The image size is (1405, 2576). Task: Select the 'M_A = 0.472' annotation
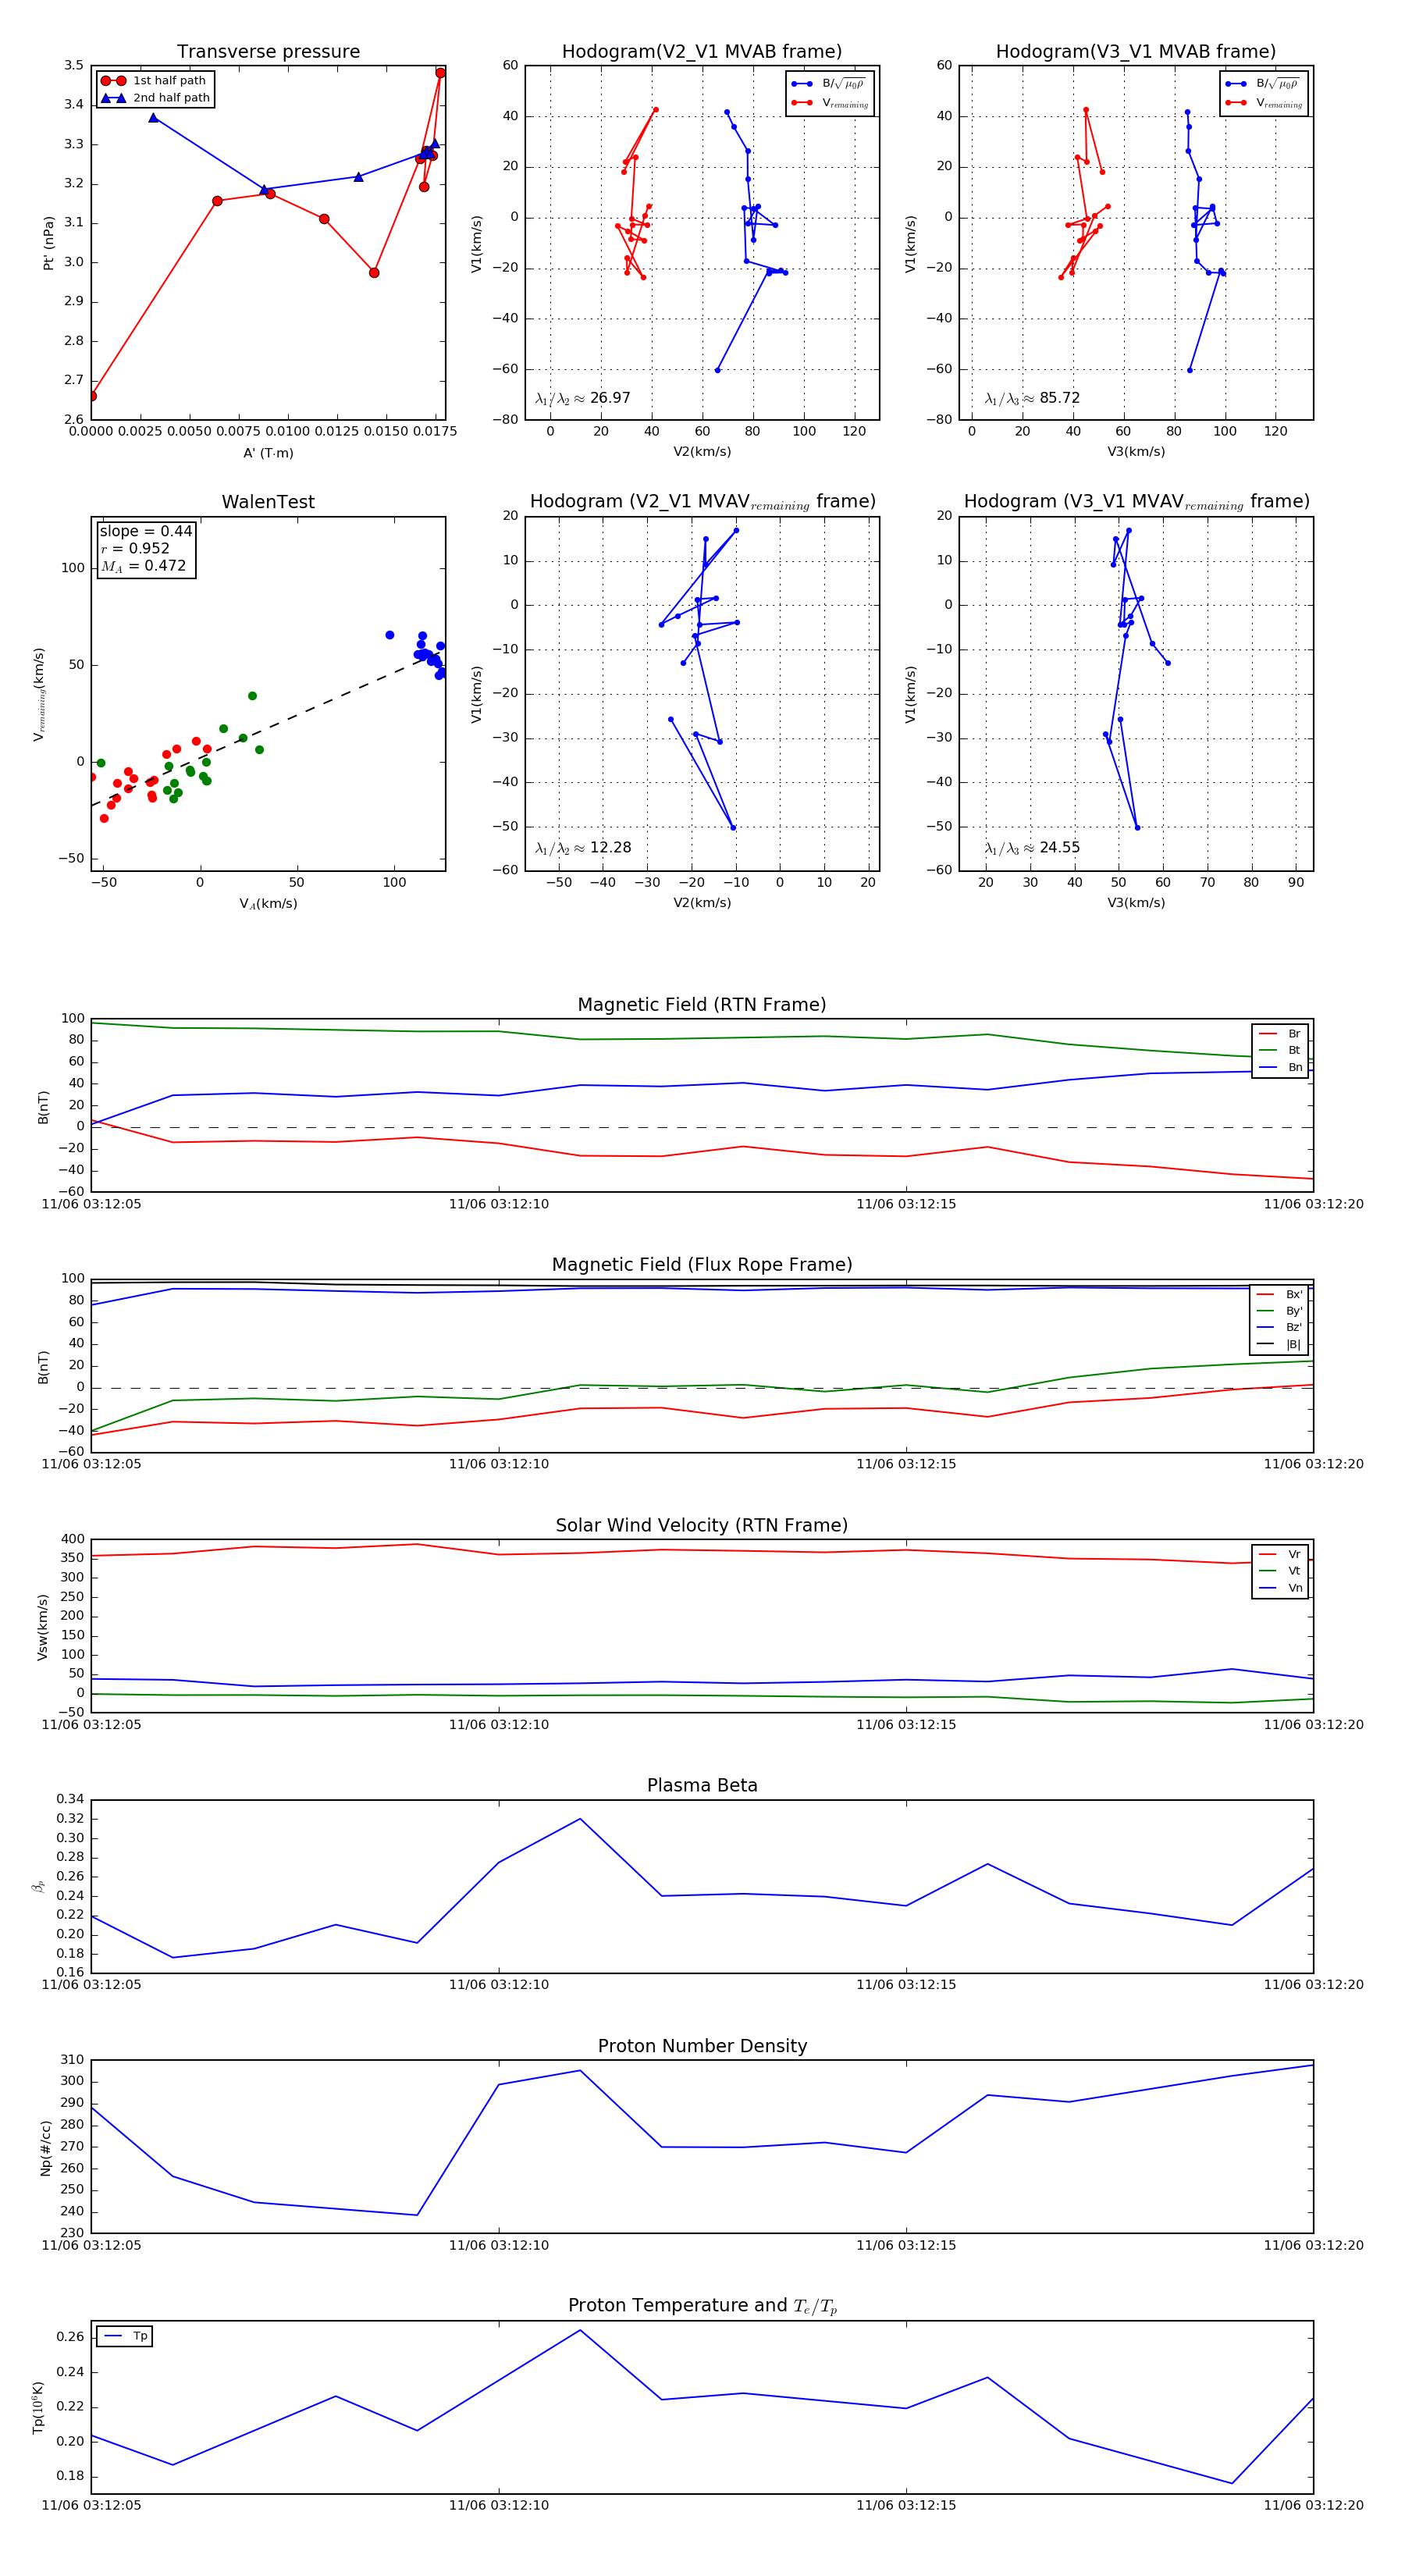pyautogui.click(x=143, y=566)
